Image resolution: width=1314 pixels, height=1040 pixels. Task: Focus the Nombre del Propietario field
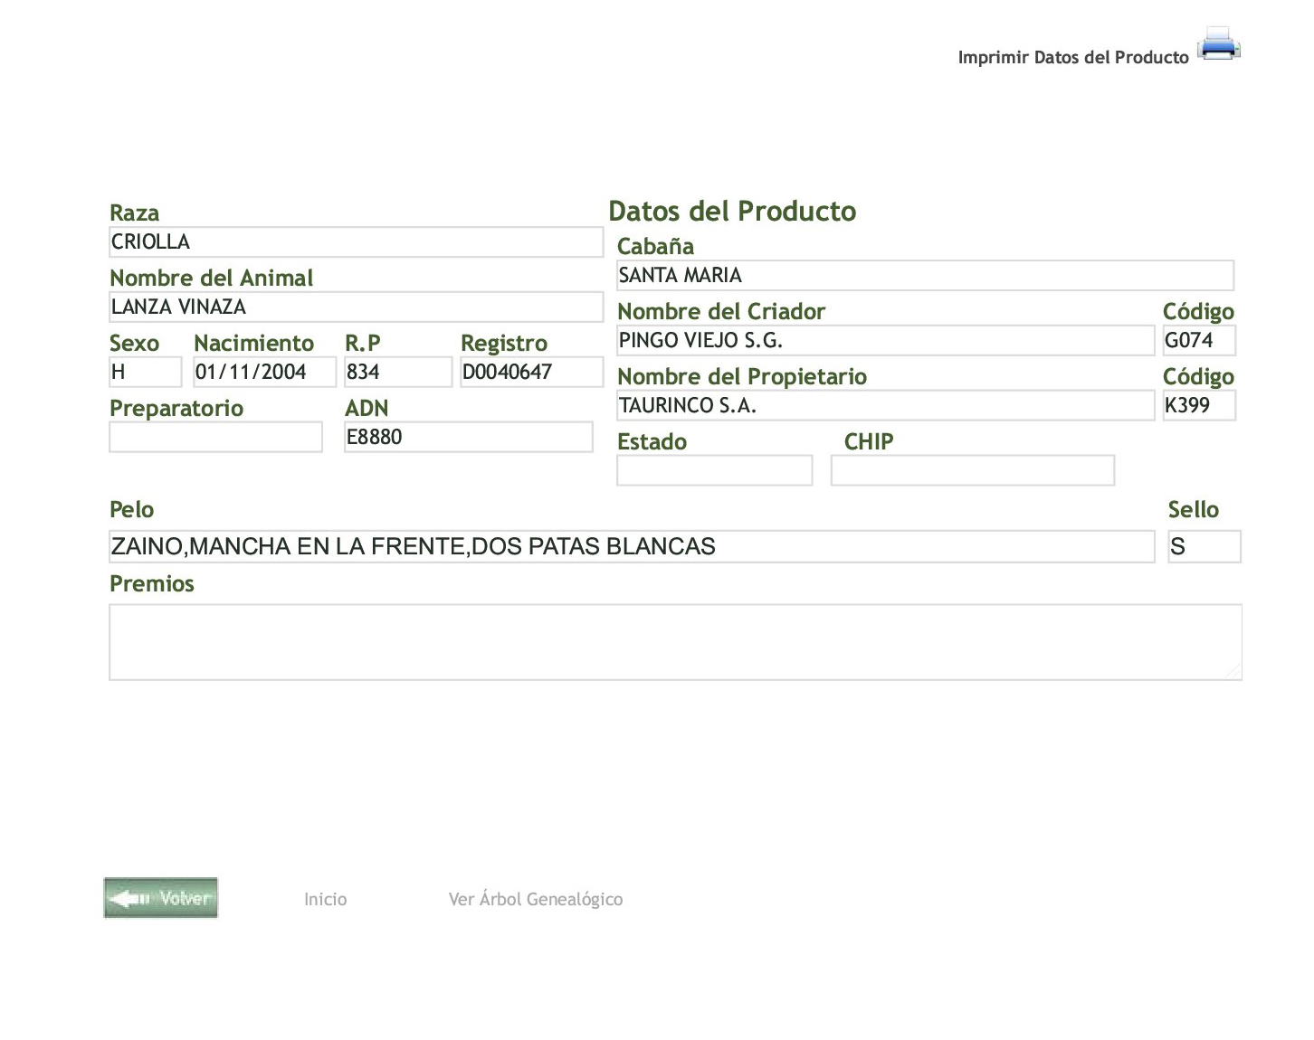point(885,406)
